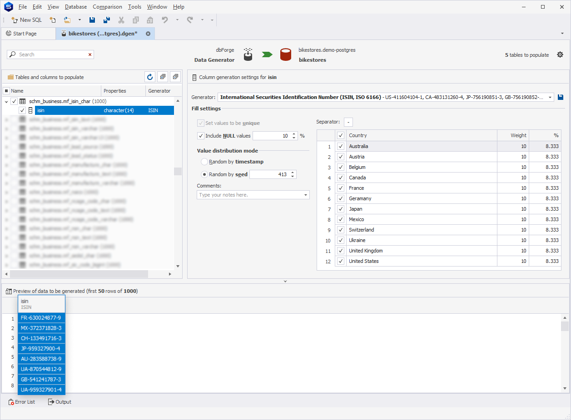Screen dimensions: 571x420
Task: Open the Window menu
Action: pyautogui.click(x=157, y=7)
